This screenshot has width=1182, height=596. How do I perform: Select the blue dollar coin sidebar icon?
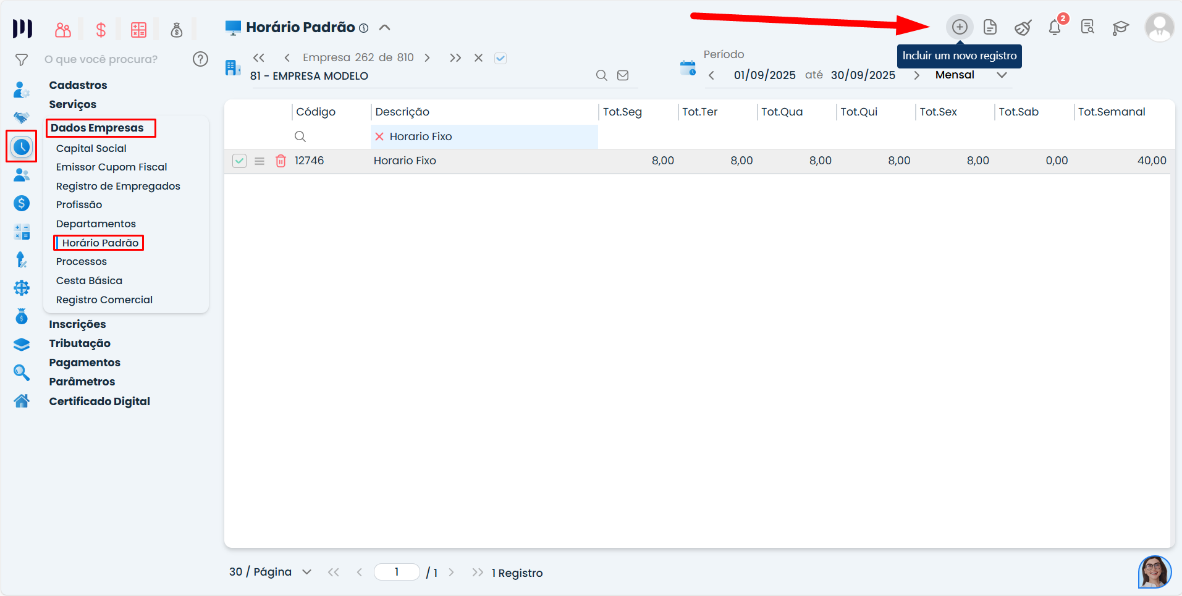tap(22, 203)
